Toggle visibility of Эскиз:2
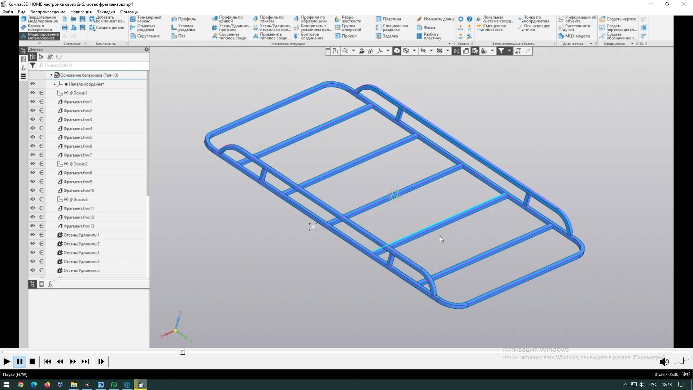693x390 pixels. point(32,164)
